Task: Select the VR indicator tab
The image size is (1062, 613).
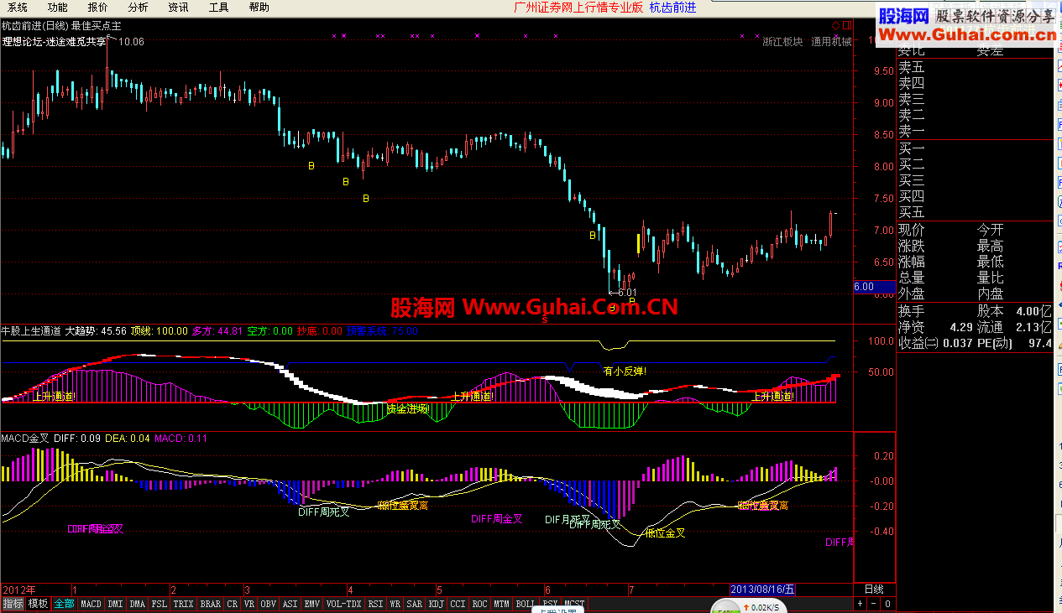Action: tap(249, 604)
